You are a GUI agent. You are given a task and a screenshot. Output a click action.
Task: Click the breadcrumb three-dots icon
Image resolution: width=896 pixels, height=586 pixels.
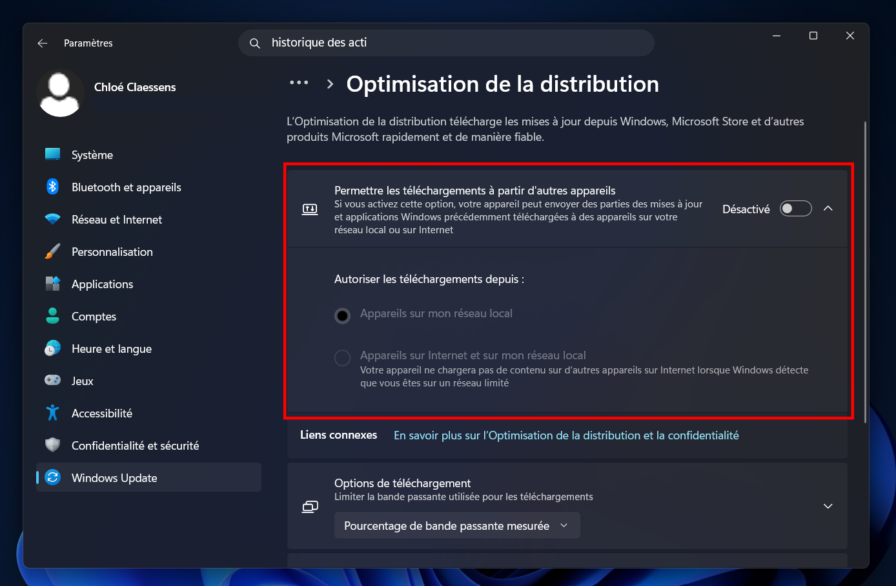coord(299,83)
